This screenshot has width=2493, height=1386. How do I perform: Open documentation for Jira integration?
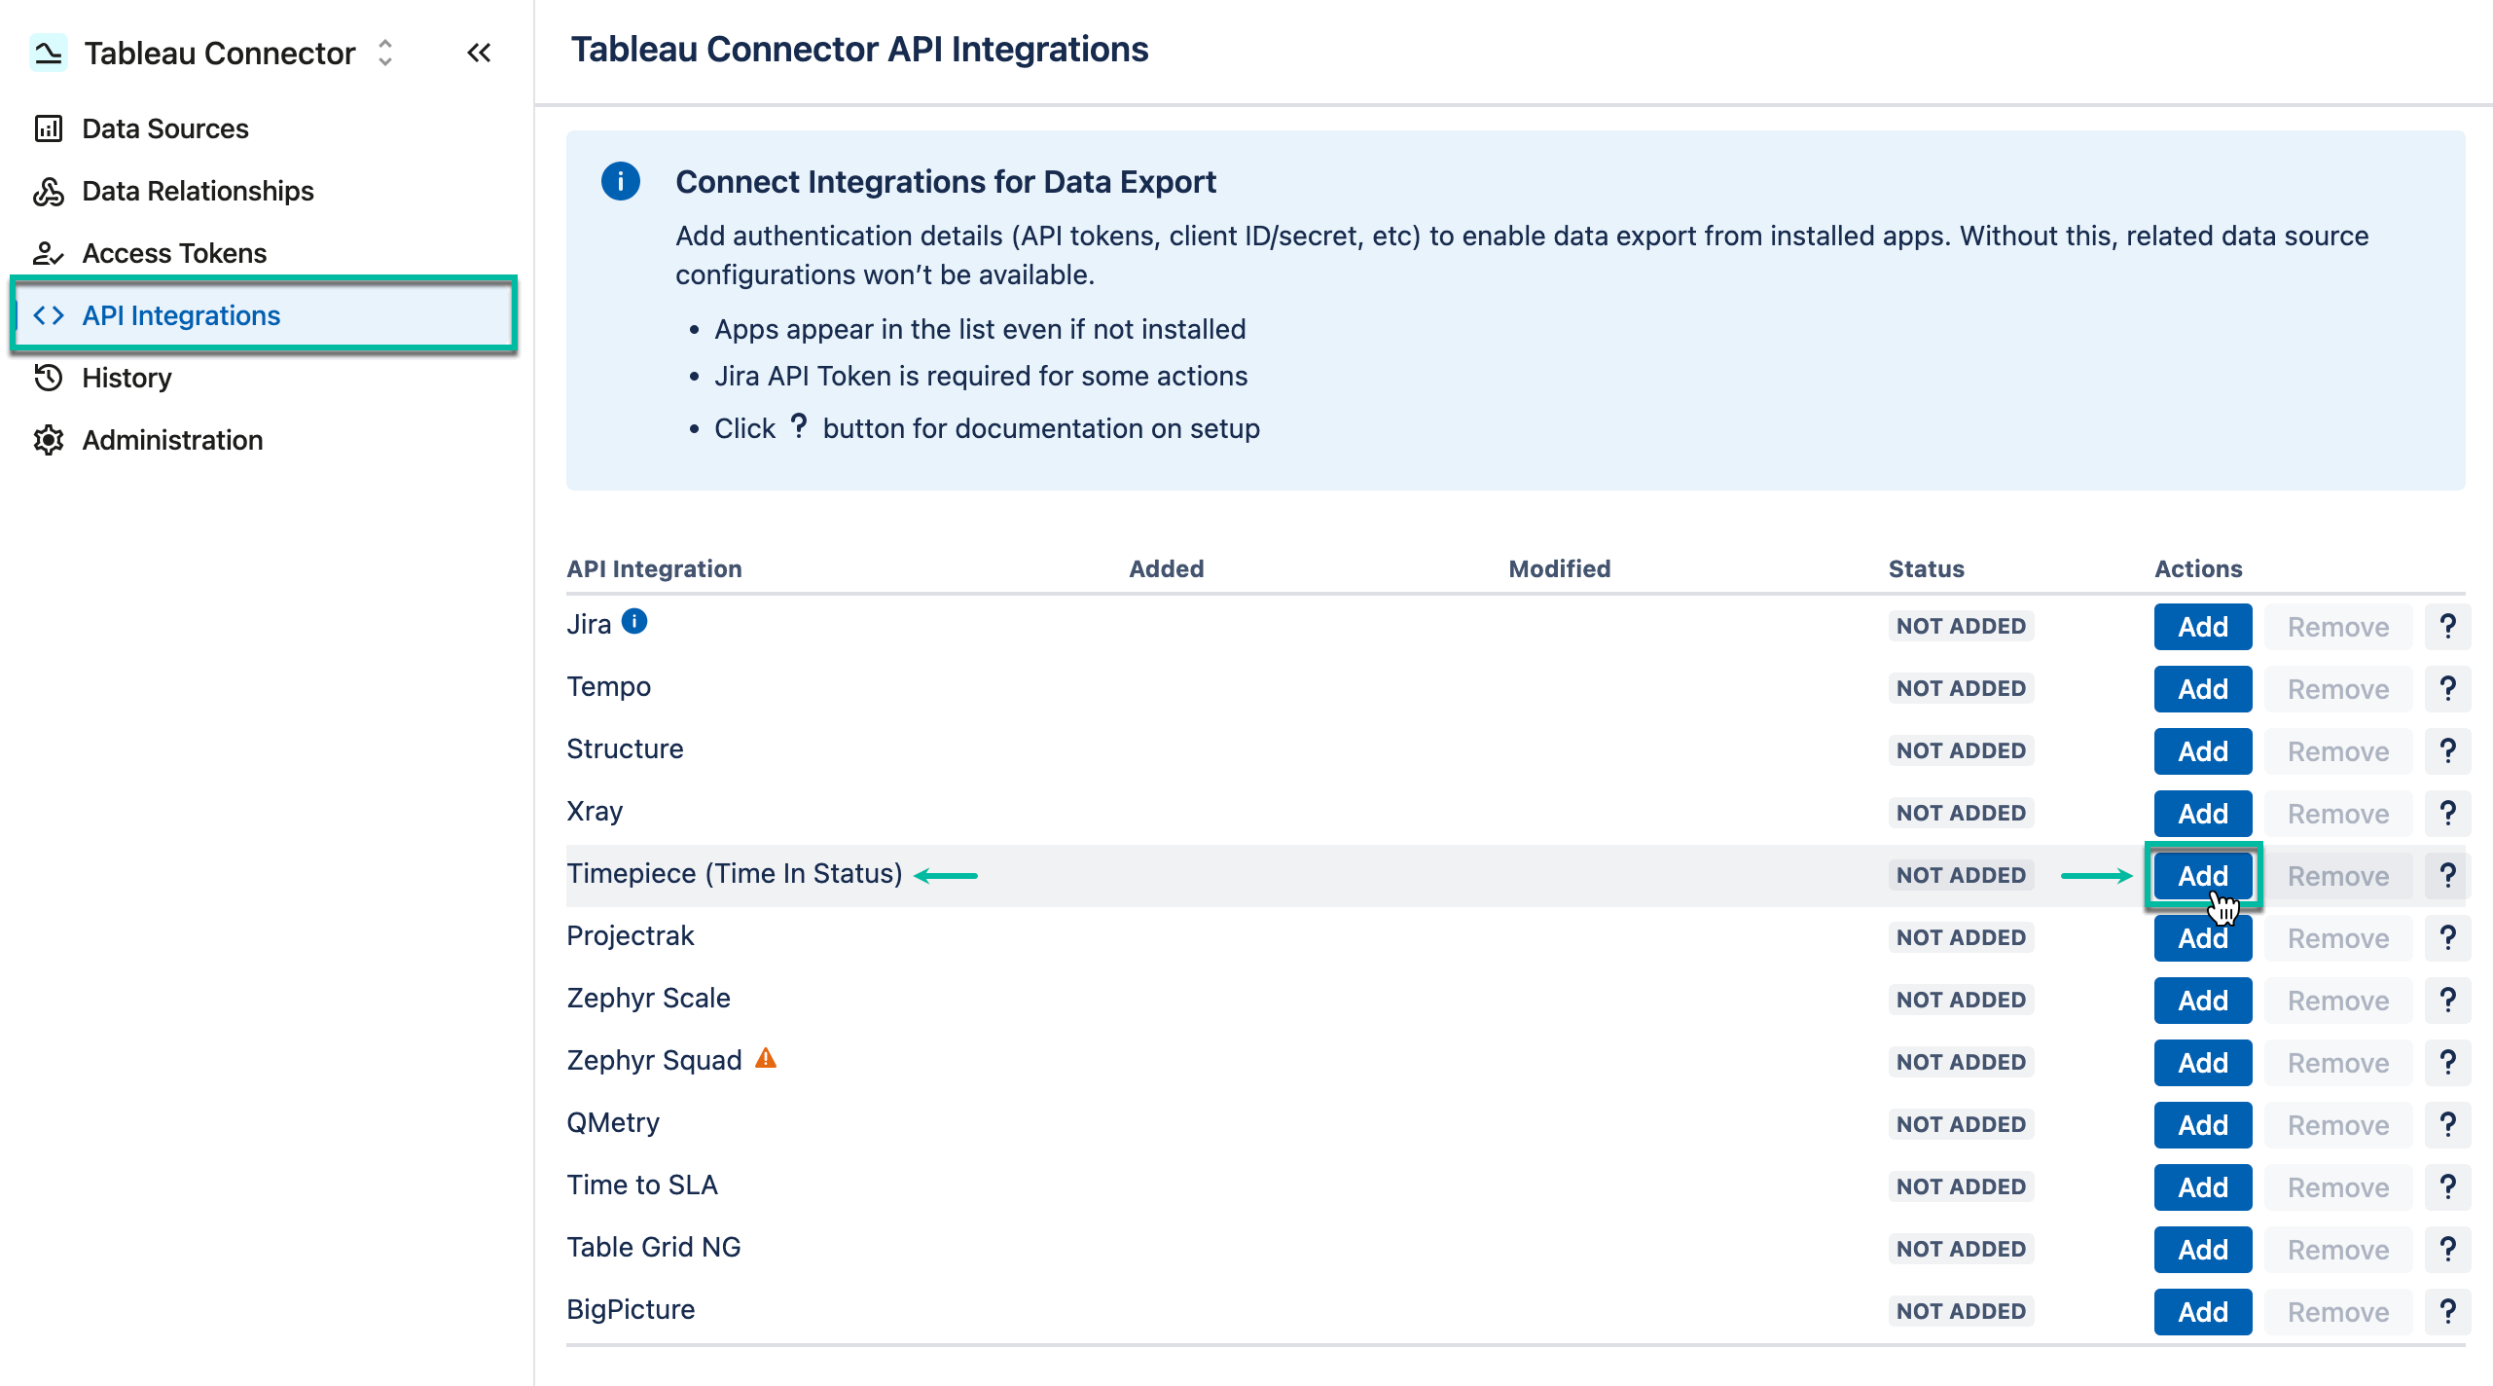click(2448, 626)
